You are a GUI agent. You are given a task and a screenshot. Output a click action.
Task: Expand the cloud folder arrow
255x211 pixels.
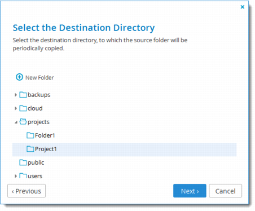coord(16,108)
